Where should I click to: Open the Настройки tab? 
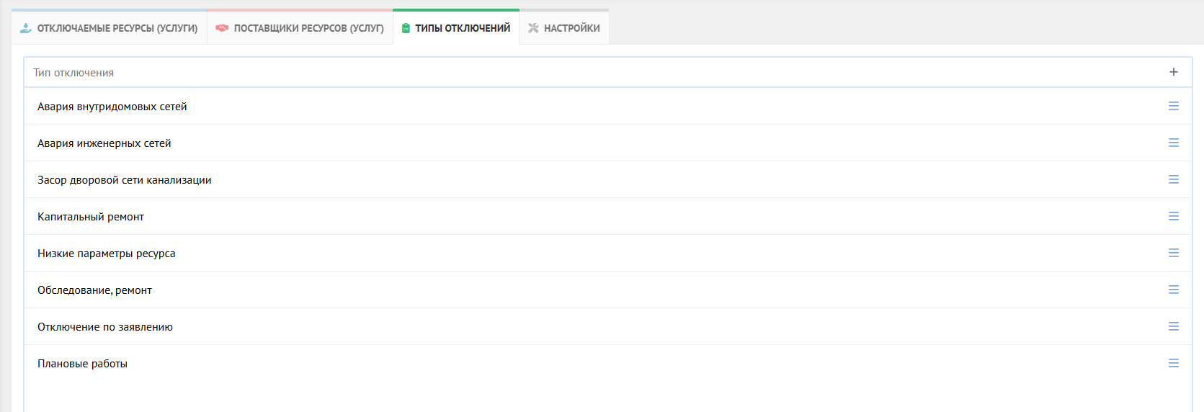tap(564, 28)
